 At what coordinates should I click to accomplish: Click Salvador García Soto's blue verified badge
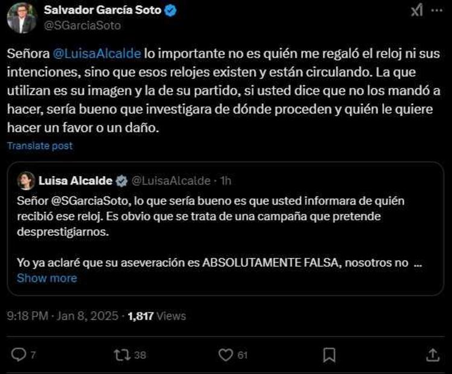171,11
